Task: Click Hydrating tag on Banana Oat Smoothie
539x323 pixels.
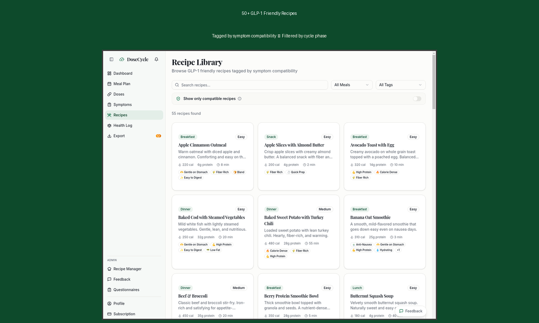Action: tap(384, 250)
